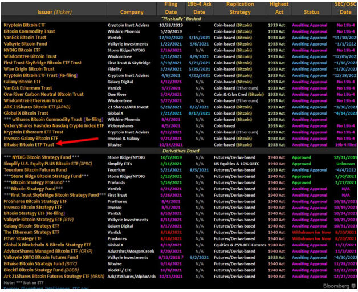Viewport: 358px width, 292px height.
Task: Select the US Equities & 10% GBTC cell
Action: point(237,164)
